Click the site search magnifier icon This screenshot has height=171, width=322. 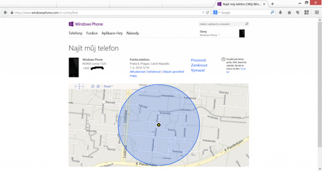247,24
